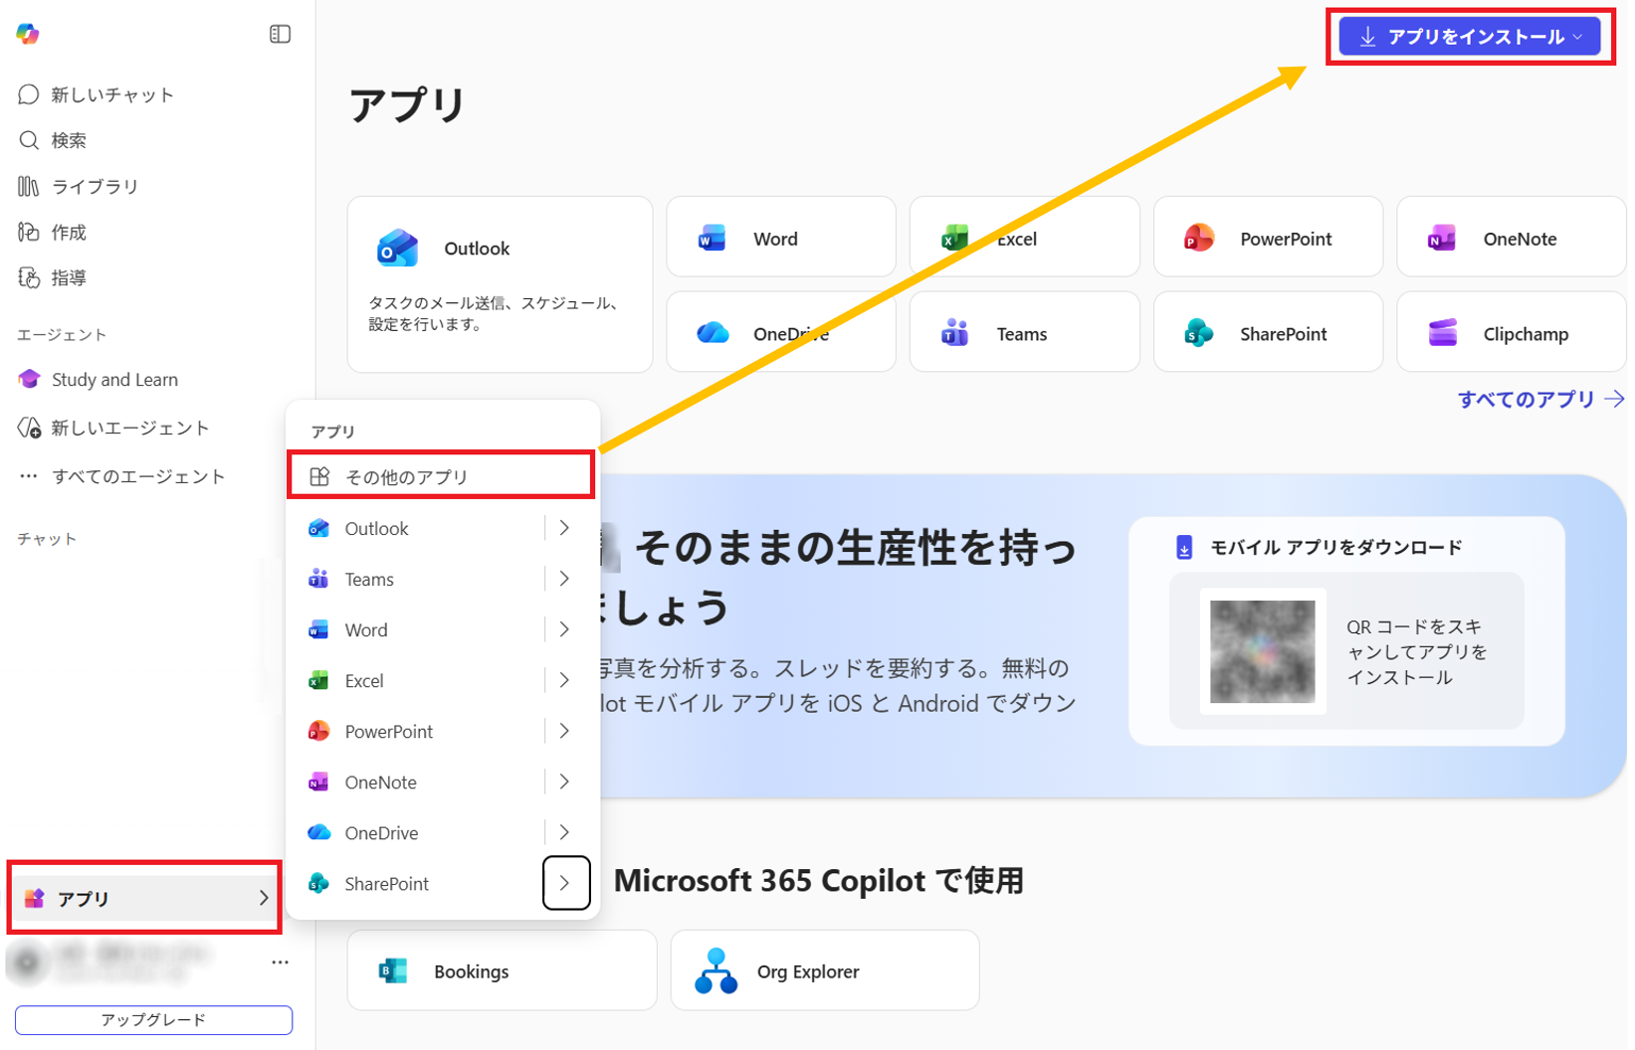Click the Clipchamp icon in the tile
The height and width of the screenshot is (1050, 1635).
coord(1443,333)
